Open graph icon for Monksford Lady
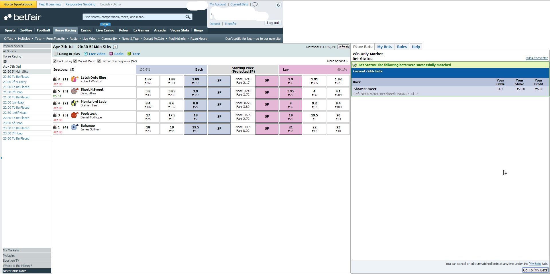 pyautogui.click(x=55, y=103)
